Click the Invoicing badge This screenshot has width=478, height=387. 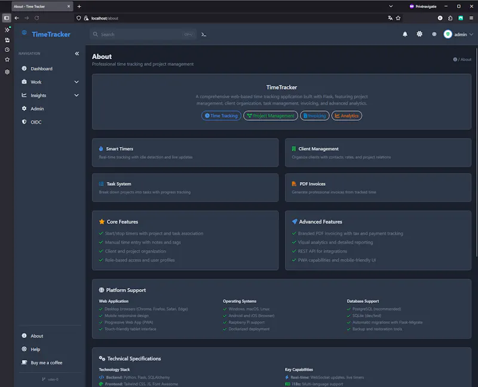(x=315, y=116)
